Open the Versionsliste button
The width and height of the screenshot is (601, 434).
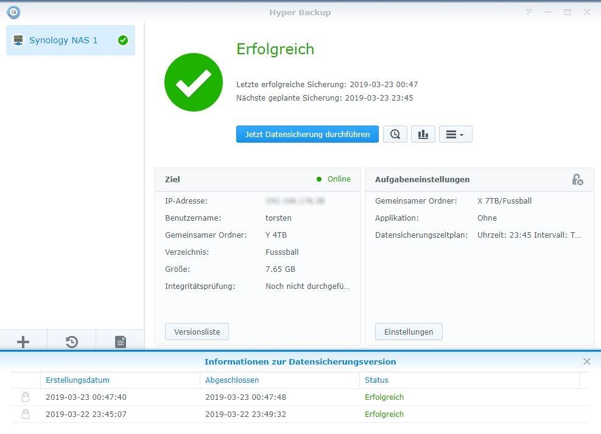(x=197, y=332)
